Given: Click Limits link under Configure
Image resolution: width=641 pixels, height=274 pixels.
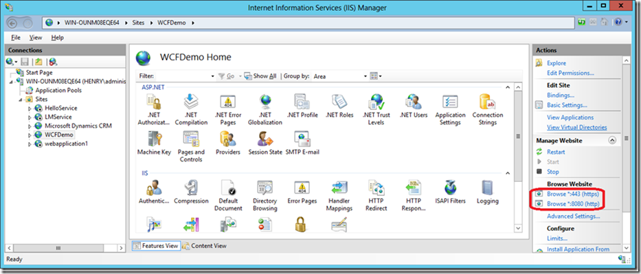Looking at the screenshot, I should pos(557,238).
